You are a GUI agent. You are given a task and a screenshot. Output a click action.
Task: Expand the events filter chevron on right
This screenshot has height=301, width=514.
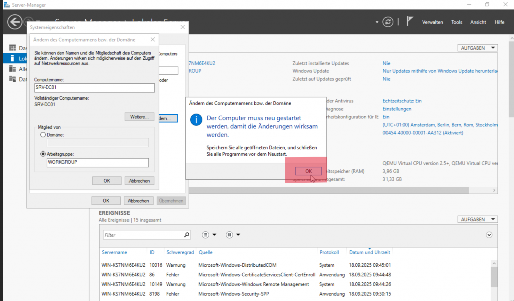(489, 235)
